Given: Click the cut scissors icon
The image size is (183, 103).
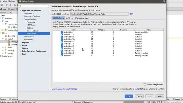Looking at the screenshot, I should [15, 5].
